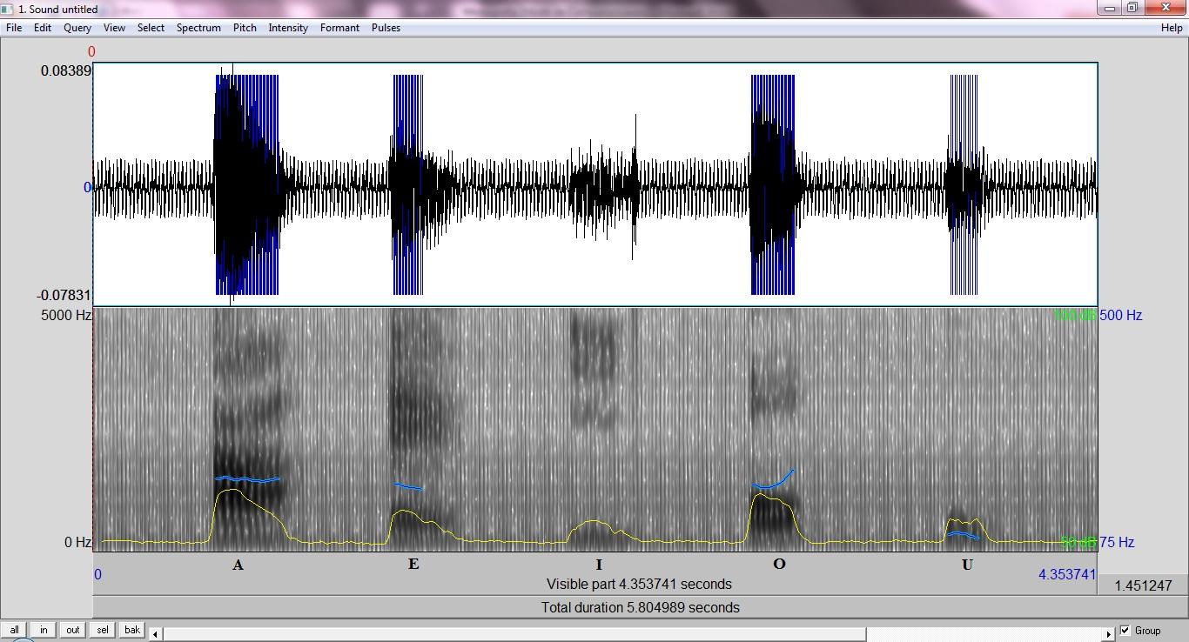Click the 1.451247 remaining-time bar
The height and width of the screenshot is (642, 1189).
1142,585
